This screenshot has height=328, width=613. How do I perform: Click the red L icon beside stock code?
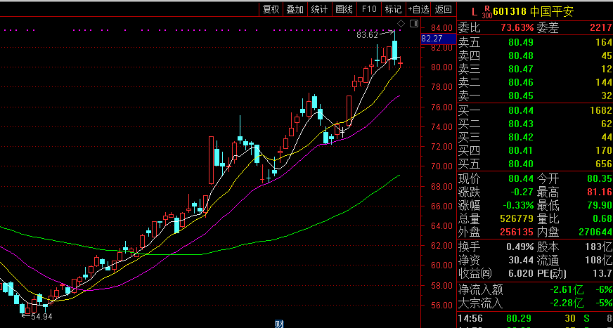click(474, 11)
